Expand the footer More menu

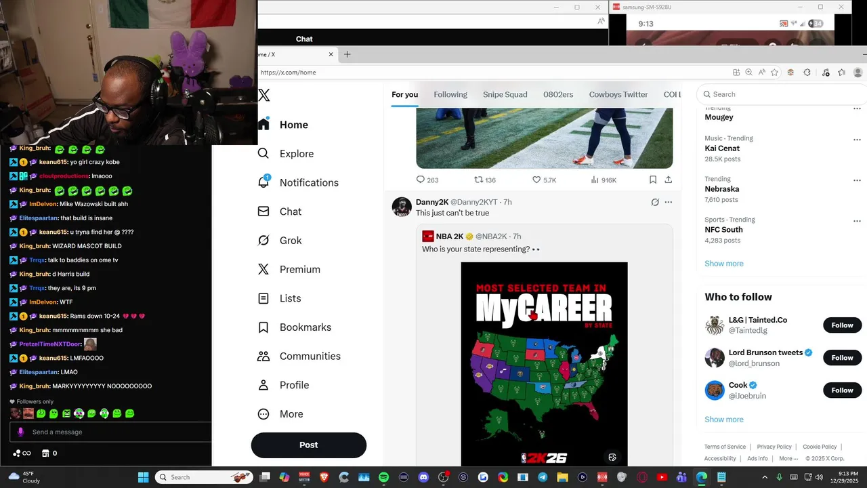[x=788, y=459]
